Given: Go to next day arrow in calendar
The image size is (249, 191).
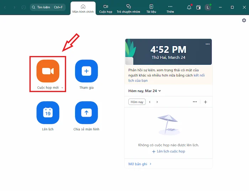Looking at the screenshot, I should pos(157,102).
